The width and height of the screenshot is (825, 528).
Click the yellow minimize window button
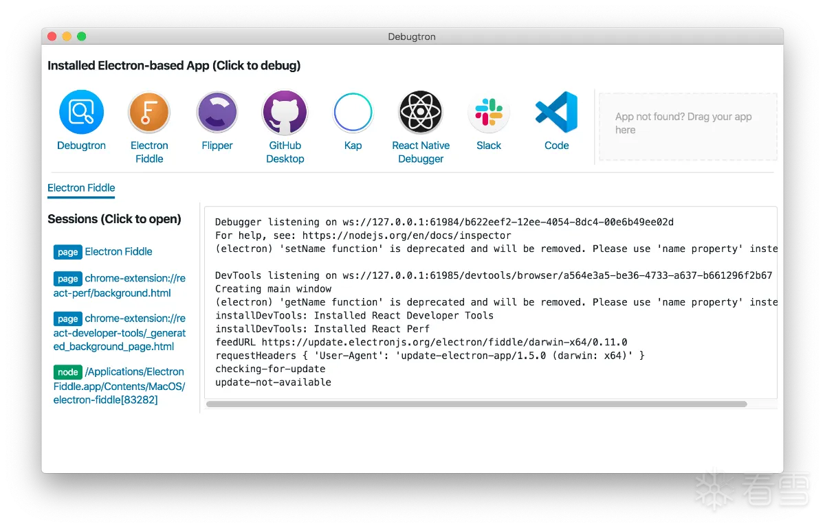coord(67,36)
